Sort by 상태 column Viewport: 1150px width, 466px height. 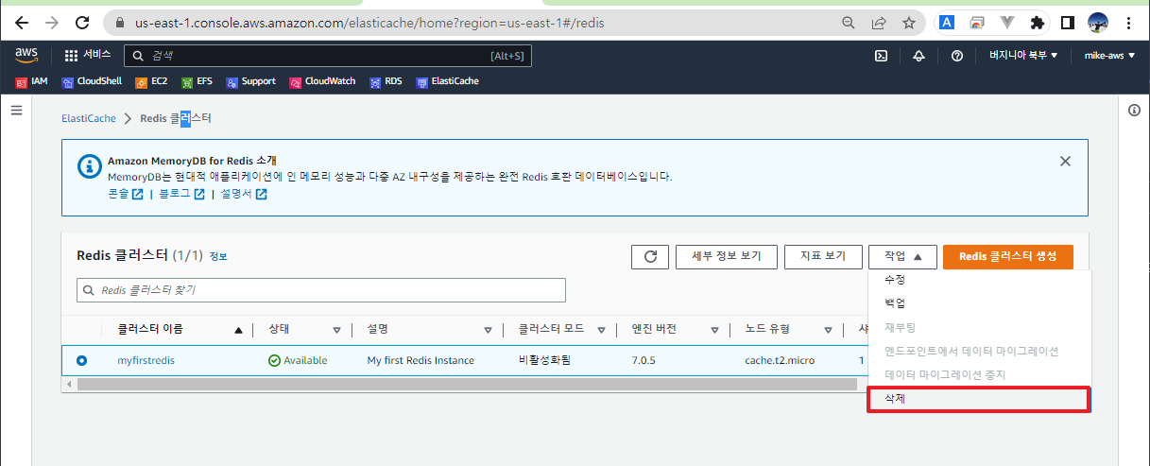336,330
